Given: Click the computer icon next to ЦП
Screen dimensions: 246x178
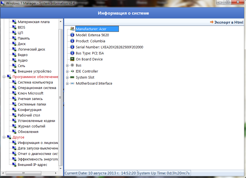Looking at the screenshot, I should 14,33.
